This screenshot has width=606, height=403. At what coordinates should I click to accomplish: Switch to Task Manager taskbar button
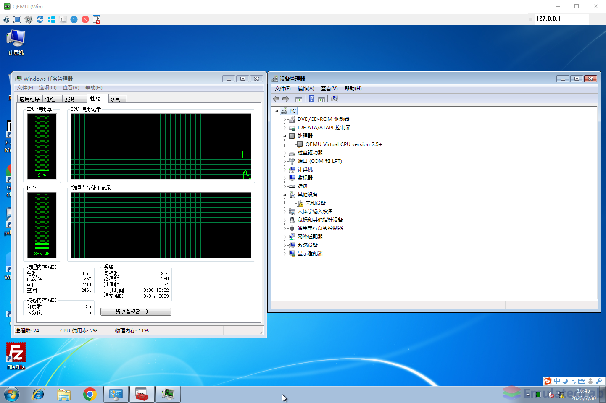(168, 395)
